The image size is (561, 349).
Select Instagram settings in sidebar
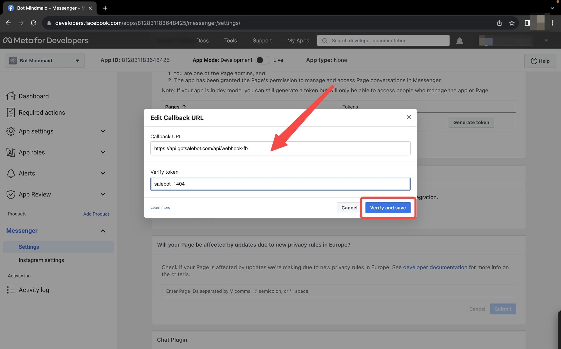click(x=41, y=260)
